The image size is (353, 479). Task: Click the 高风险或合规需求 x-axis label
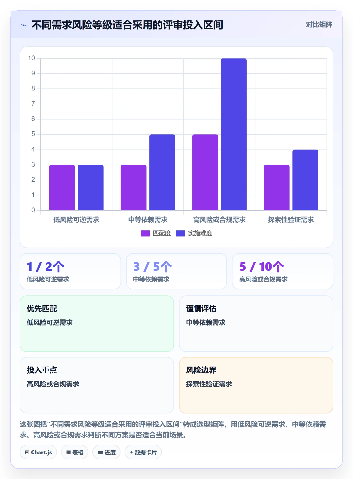pos(219,220)
